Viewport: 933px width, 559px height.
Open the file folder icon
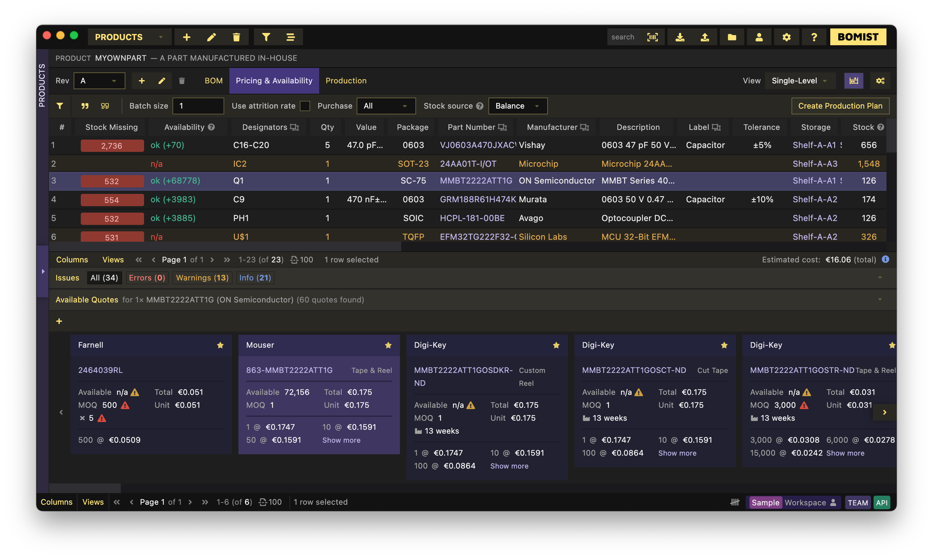point(731,37)
